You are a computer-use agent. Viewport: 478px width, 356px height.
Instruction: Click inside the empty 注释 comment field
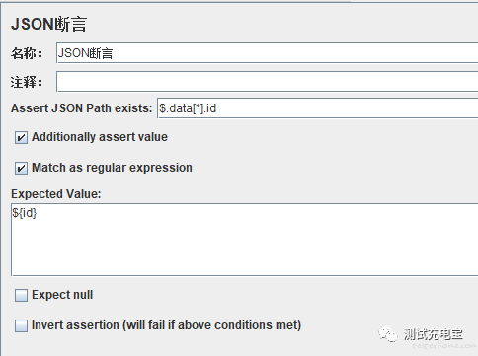267,82
